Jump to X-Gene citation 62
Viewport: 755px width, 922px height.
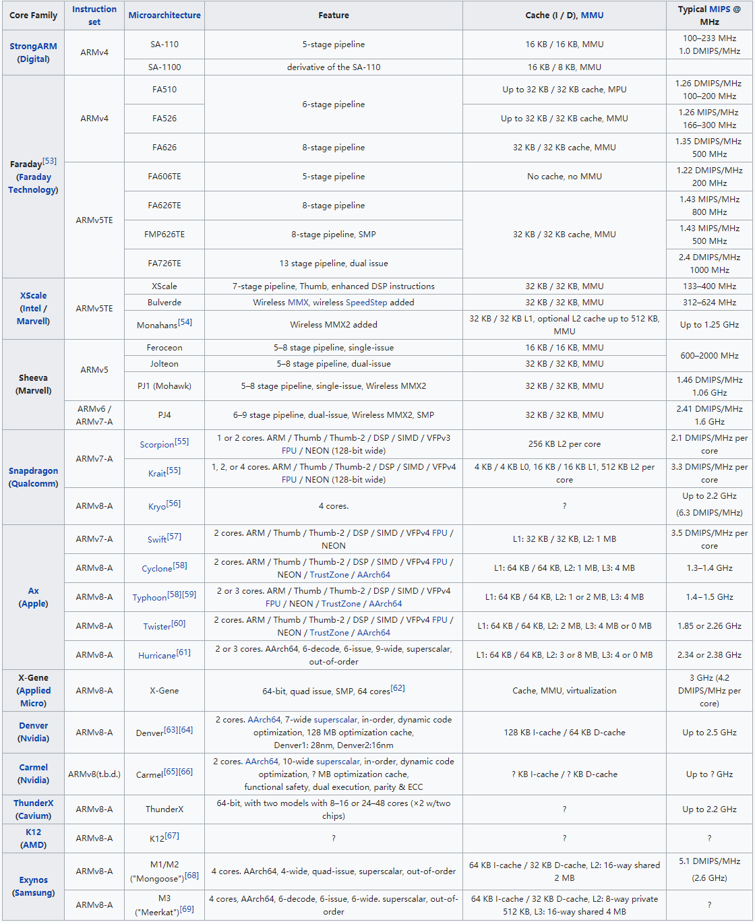click(x=398, y=688)
